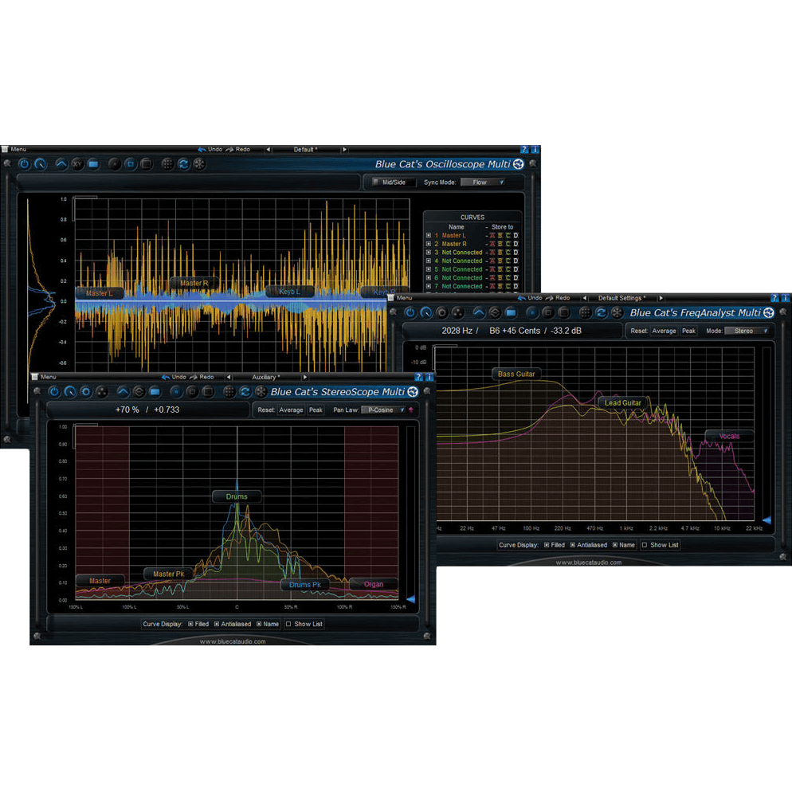Click the grid dots icon in FreqAnalyst toolbar

point(585,312)
